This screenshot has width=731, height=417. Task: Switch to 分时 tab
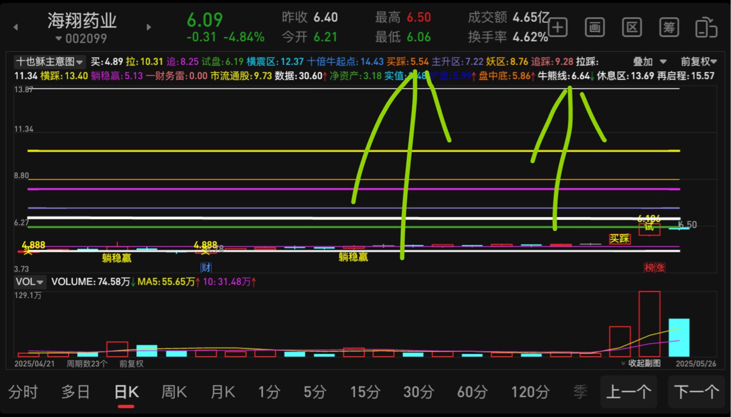23,391
